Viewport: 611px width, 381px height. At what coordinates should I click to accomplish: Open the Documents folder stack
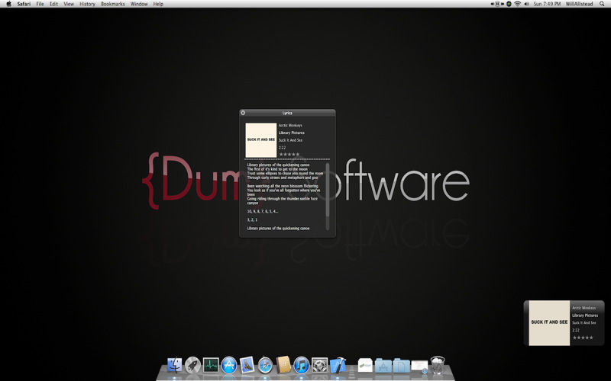tap(402, 366)
